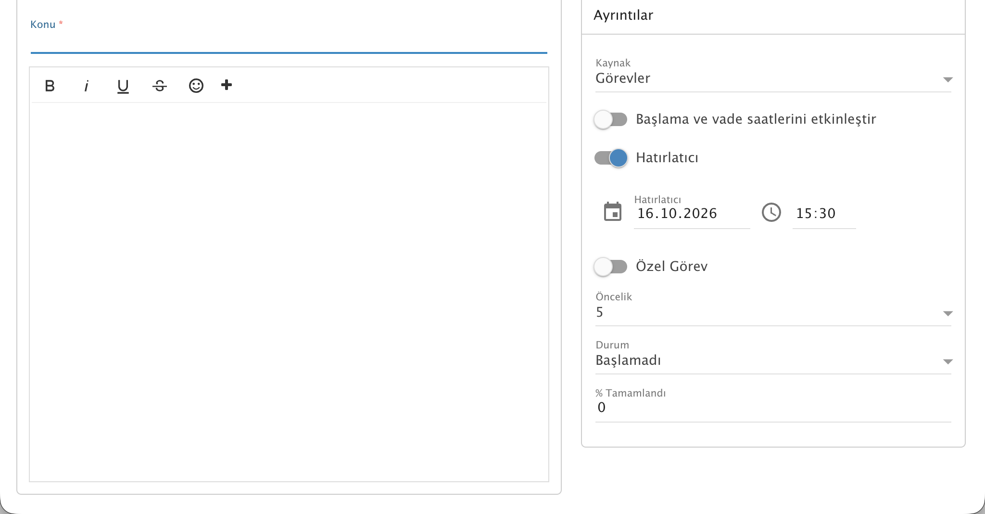Enable start and due times toggle

click(x=611, y=119)
